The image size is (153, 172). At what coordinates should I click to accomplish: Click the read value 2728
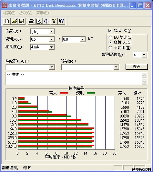click(x=140, y=103)
